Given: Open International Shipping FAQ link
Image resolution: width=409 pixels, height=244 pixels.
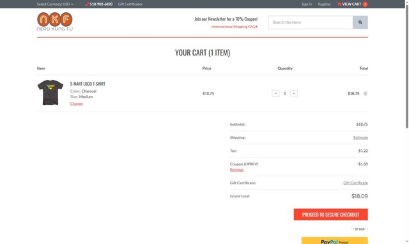Looking at the screenshot, I should click(235, 27).
